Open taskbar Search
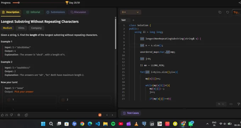 click(51, 124)
